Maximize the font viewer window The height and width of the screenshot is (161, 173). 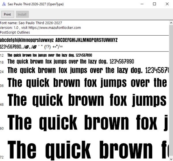point(155,4)
